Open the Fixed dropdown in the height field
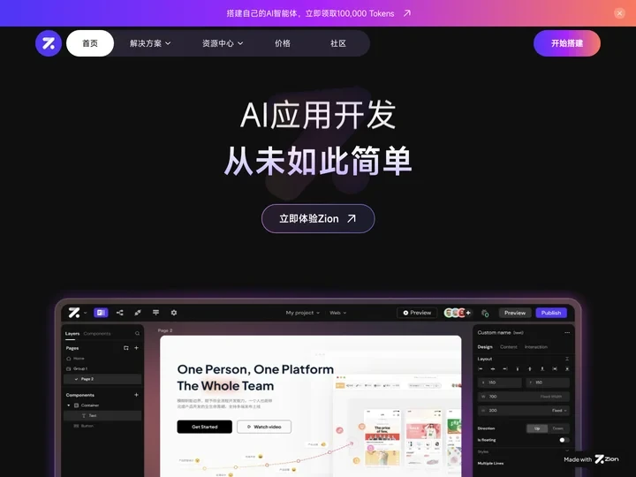The width and height of the screenshot is (636, 477). (559, 411)
